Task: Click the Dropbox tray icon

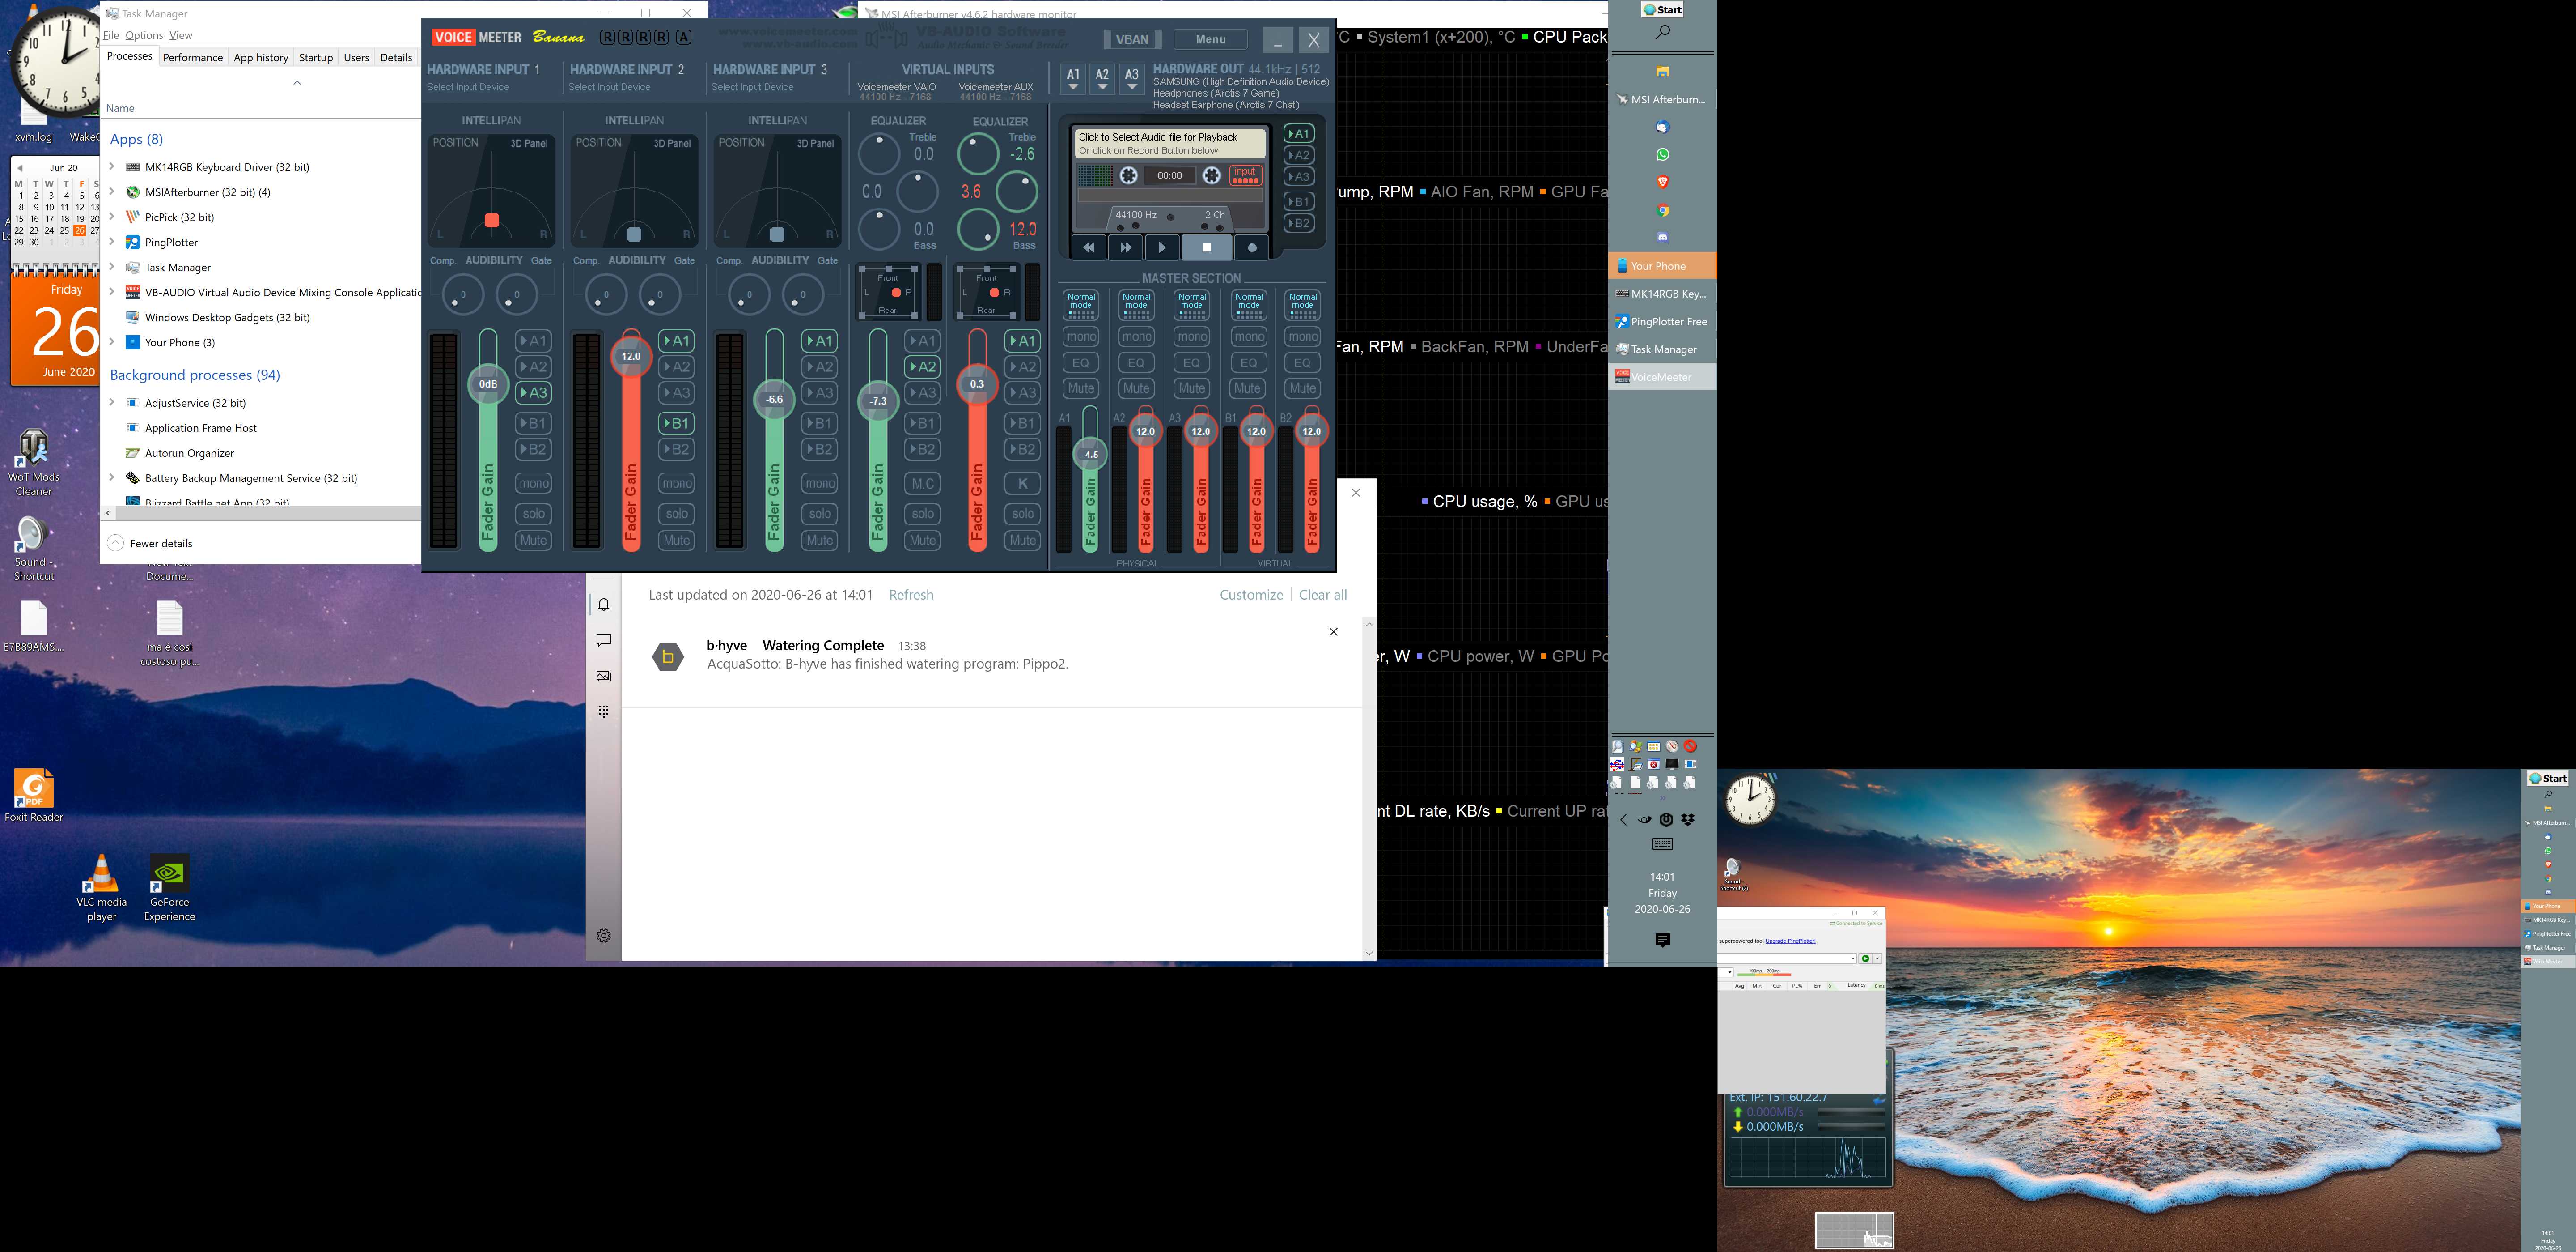Action: point(1688,820)
